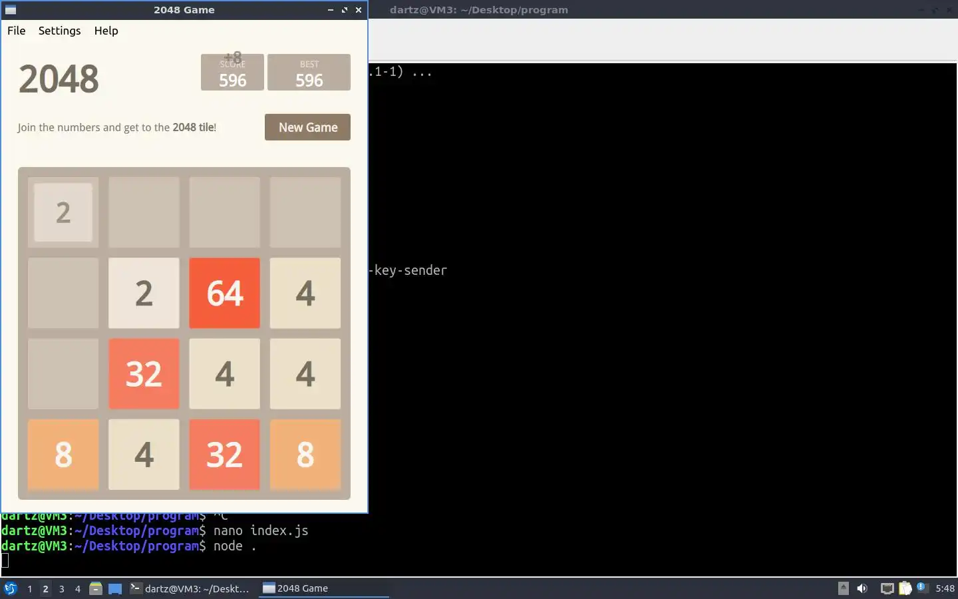
Task: Start a New Game
Action: [307, 127]
